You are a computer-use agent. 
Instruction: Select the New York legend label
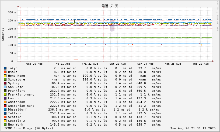[x=15, y=125]
